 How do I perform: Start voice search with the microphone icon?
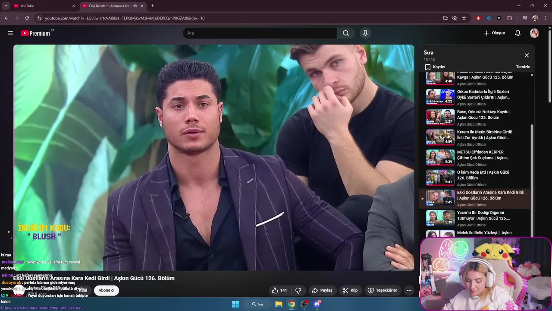(365, 33)
